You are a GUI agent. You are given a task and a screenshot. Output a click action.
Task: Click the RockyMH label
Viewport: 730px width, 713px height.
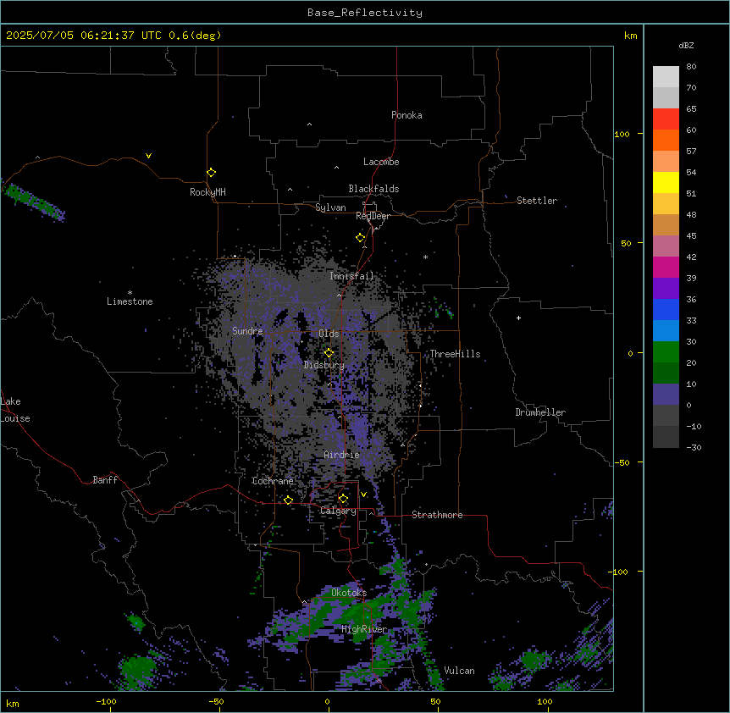(207, 192)
